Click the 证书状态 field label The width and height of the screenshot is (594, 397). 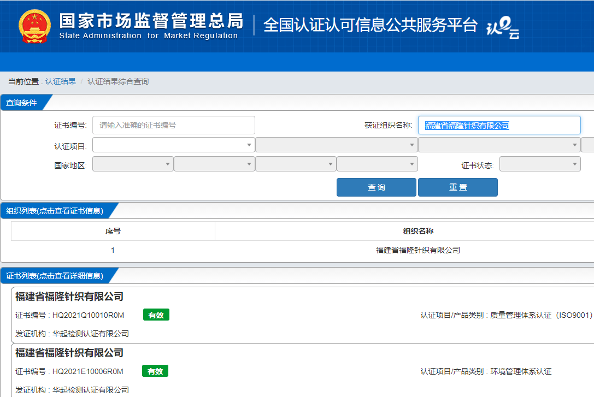tap(477, 165)
